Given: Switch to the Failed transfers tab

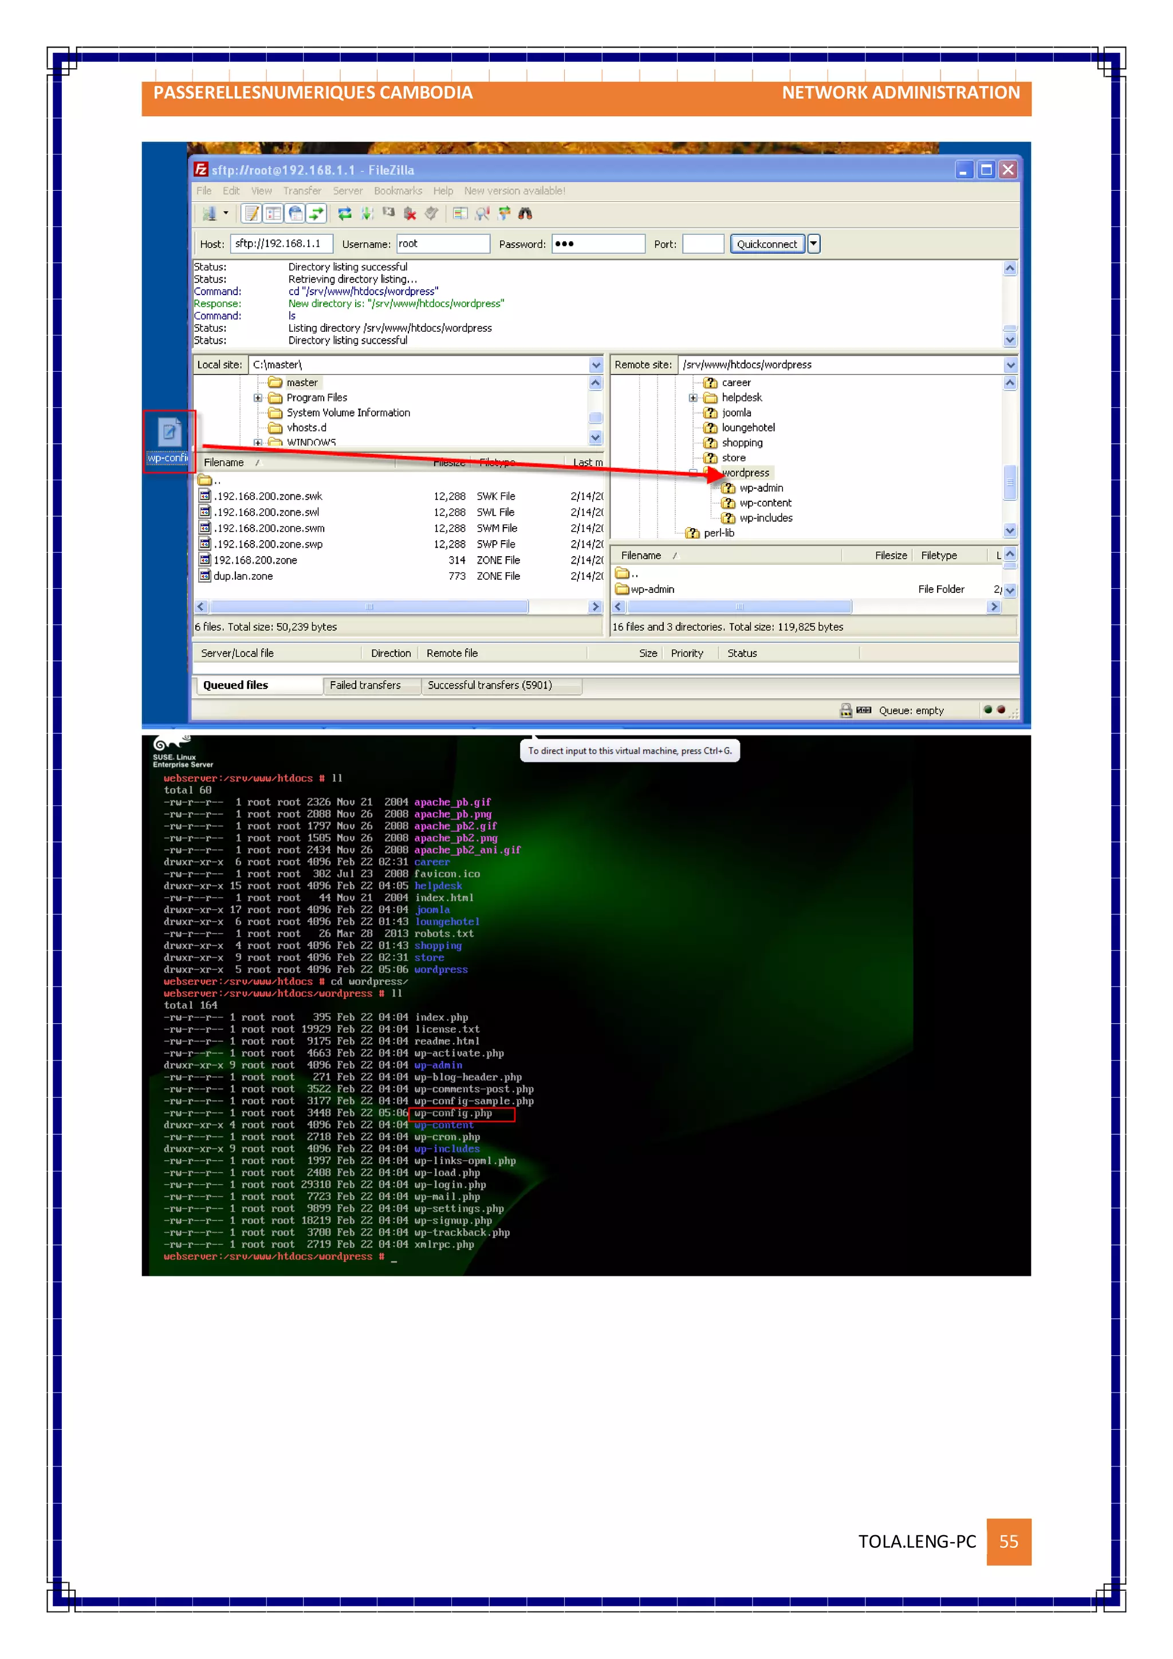Looking at the screenshot, I should pos(365,685).
